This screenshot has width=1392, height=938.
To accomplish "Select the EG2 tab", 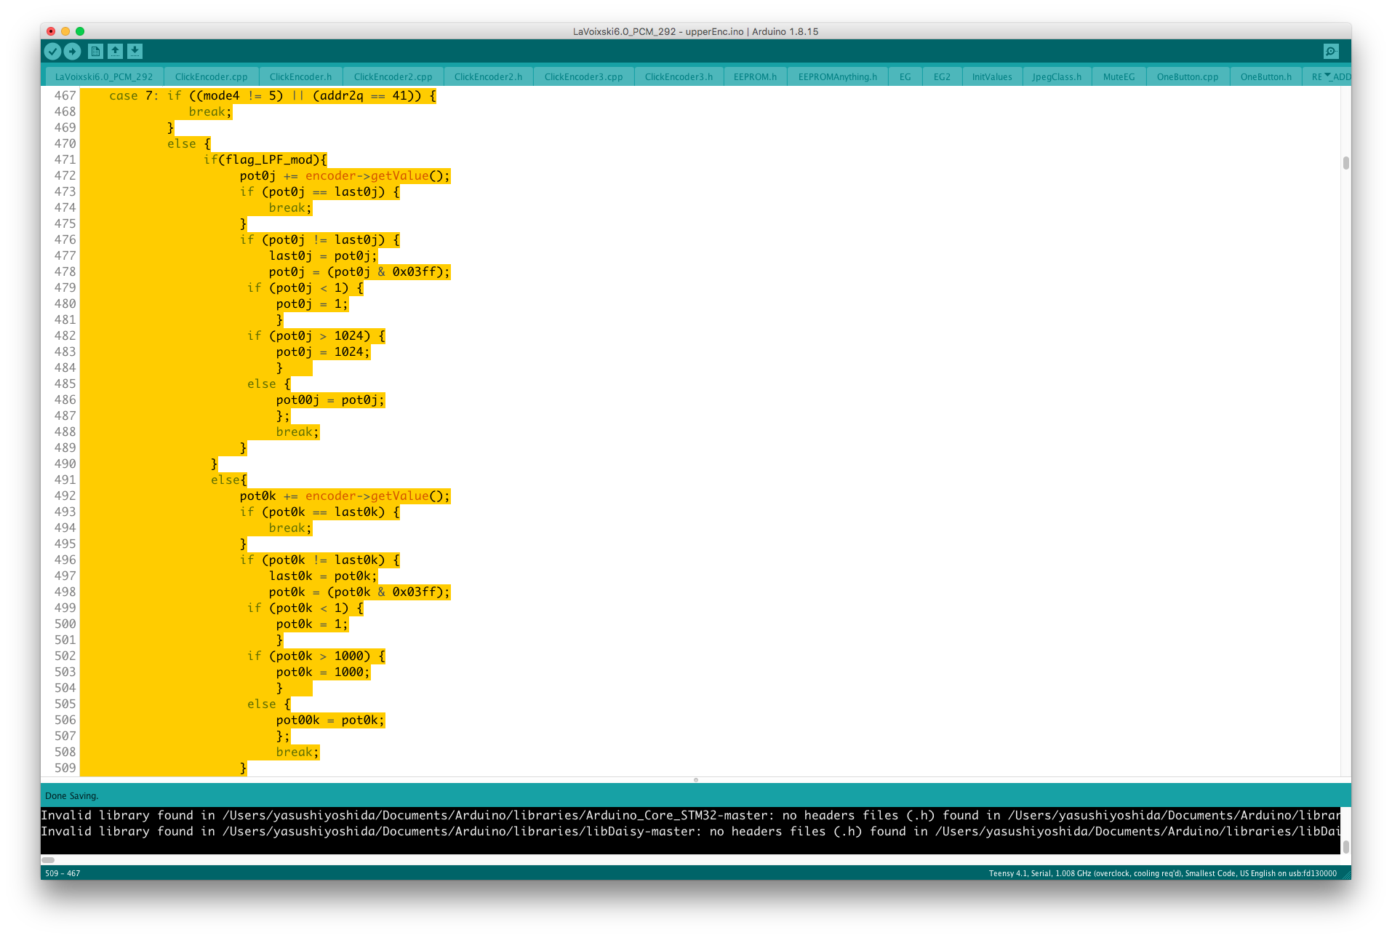I will coord(942,76).
